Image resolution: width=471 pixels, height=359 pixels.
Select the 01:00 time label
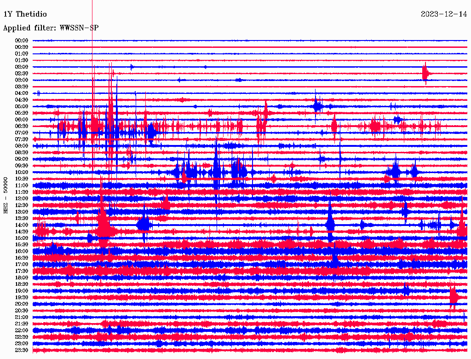point(22,54)
